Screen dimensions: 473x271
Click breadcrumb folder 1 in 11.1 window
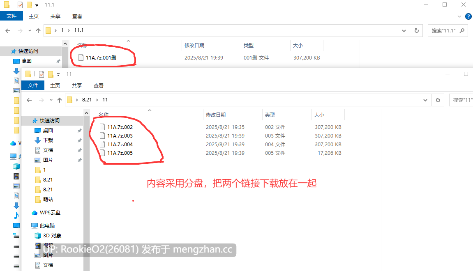pos(62,30)
